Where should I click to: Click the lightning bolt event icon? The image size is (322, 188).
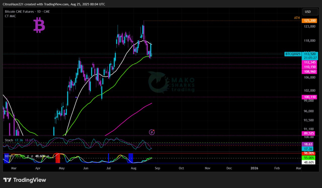[x=152, y=132]
